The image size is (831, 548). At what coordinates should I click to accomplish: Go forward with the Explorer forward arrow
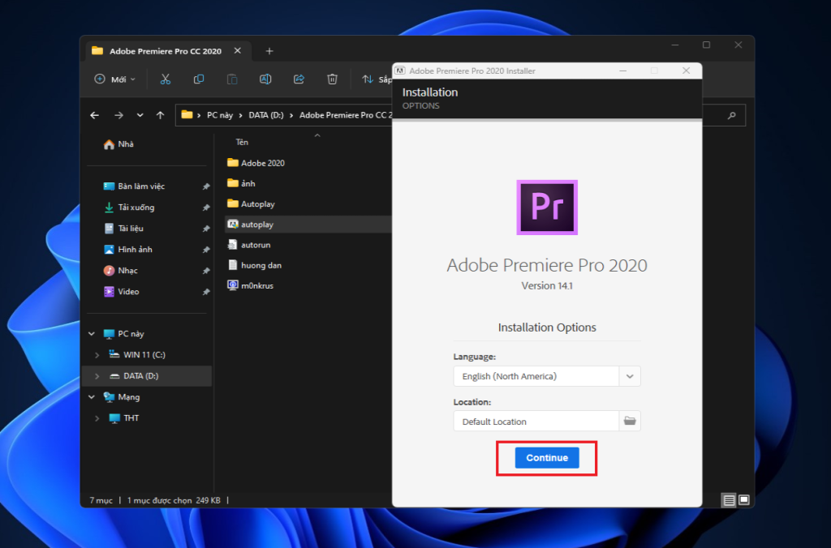click(x=118, y=115)
